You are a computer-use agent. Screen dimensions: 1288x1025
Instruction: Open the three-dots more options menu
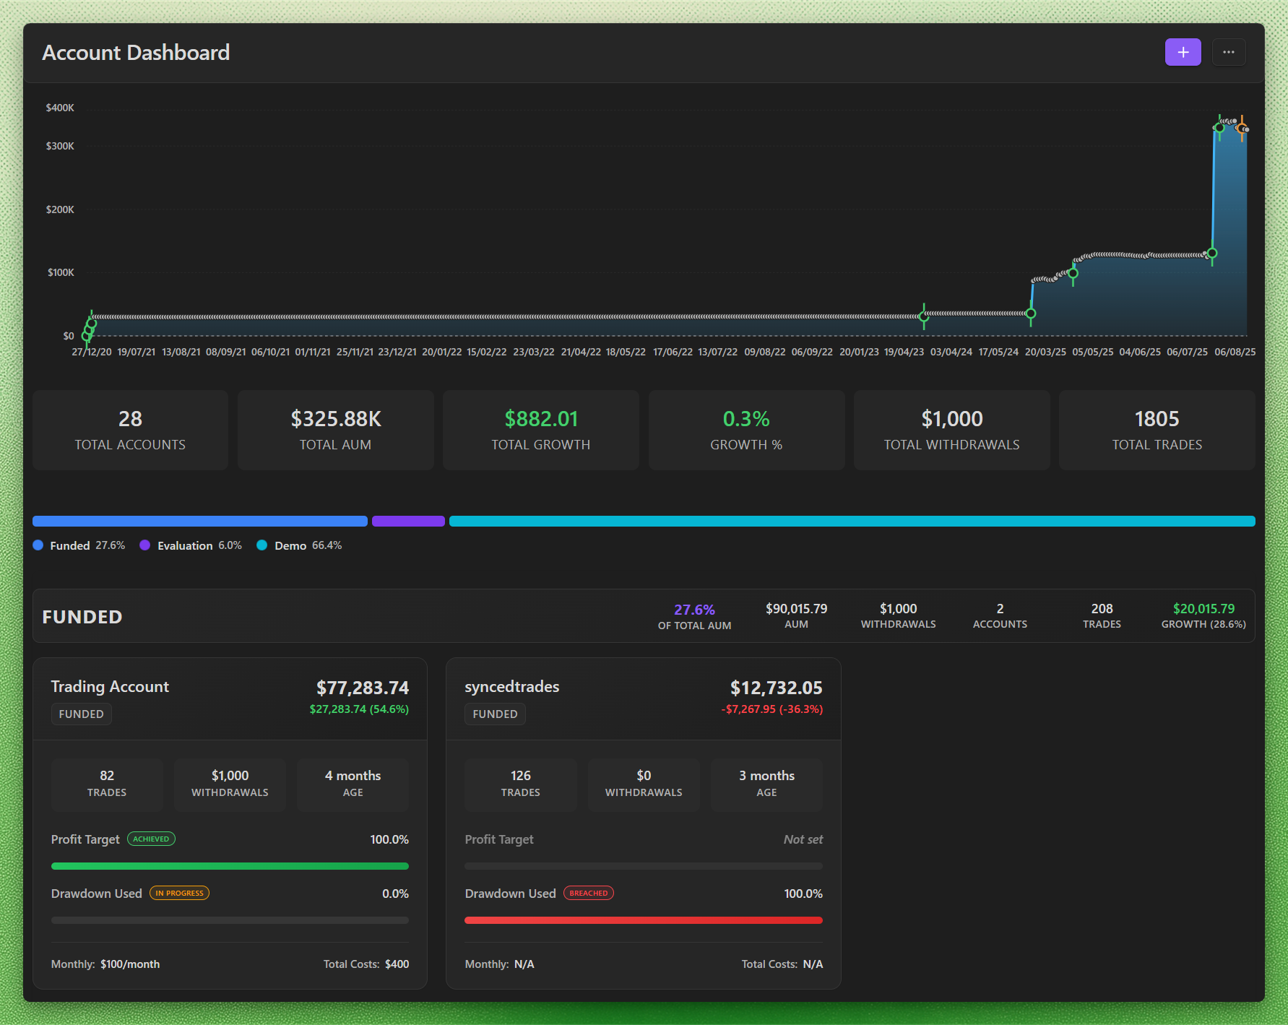coord(1228,52)
